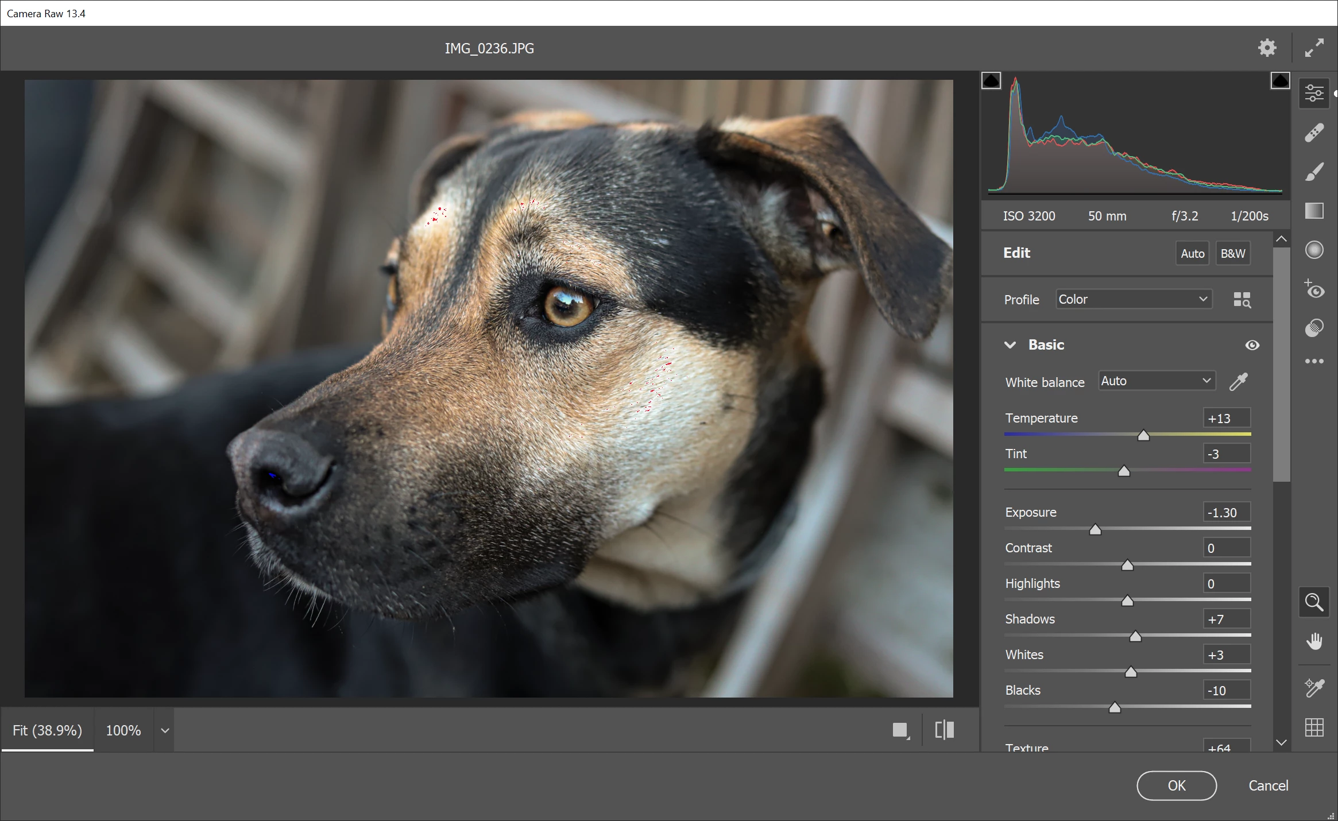Viewport: 1338px width, 821px height.
Task: Switch to Fit (38.9%) zoom
Action: point(47,730)
